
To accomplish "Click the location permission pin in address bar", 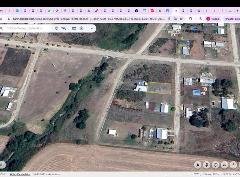I will (169, 19).
